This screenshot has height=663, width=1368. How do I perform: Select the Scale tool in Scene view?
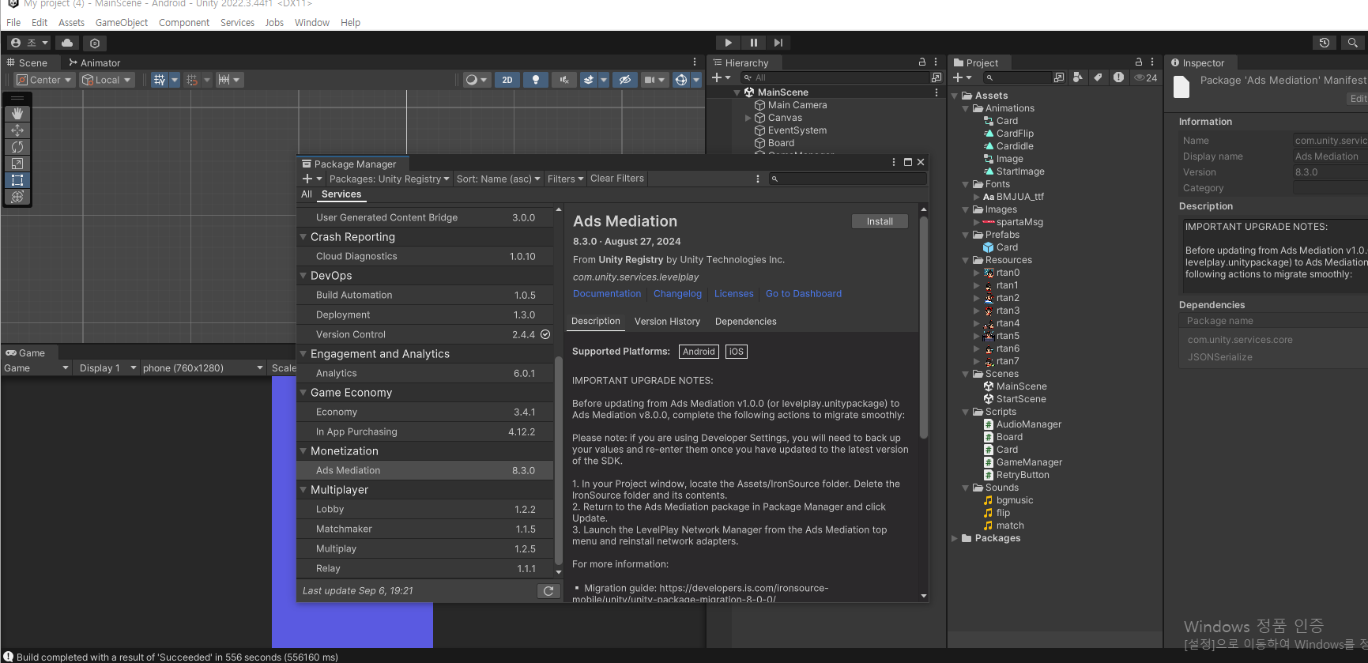[x=17, y=164]
